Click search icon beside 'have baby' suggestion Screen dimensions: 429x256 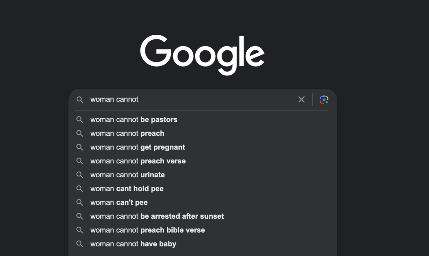(x=80, y=244)
